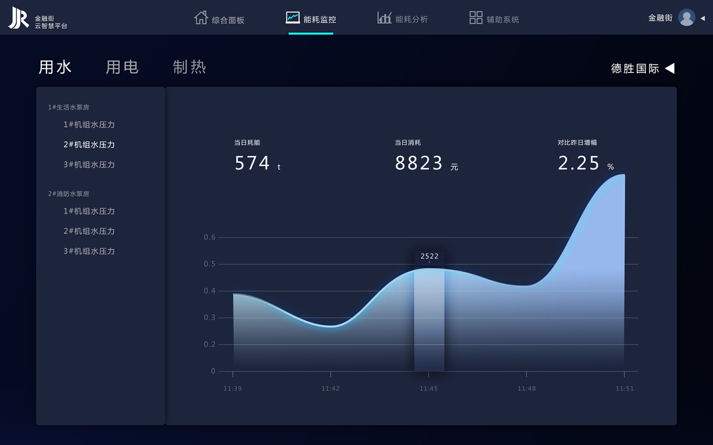The image size is (713, 445).
Task: Click the 8823 元 cost value
Action: (426, 163)
